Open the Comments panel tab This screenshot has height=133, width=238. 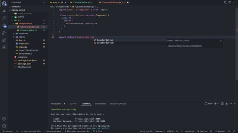100,103
